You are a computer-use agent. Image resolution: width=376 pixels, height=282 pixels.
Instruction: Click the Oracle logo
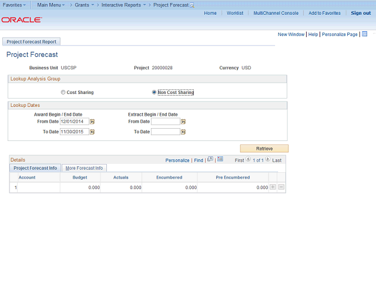[22, 19]
